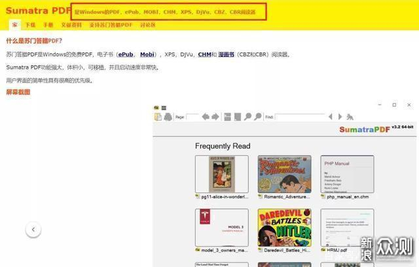Open the HRMJ.pdf document thumbnail
The width and height of the screenshot is (419, 267).
point(348,228)
